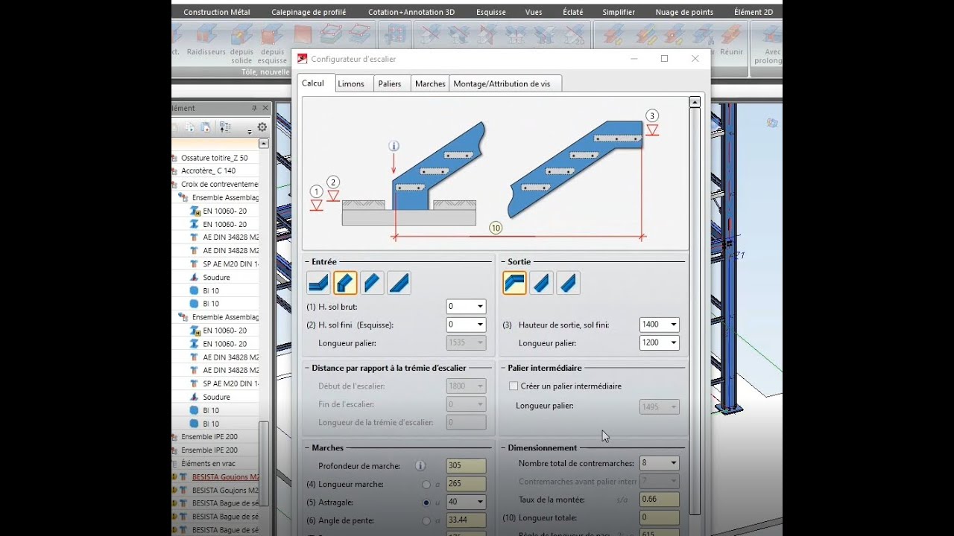Image resolution: width=954 pixels, height=536 pixels.
Task: Open the Calepinage de profilé ribbon tab
Action: 309,12
